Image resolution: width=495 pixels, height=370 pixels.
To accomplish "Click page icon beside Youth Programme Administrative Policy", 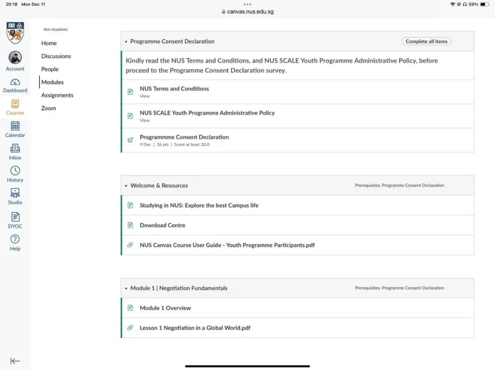I will (x=130, y=116).
